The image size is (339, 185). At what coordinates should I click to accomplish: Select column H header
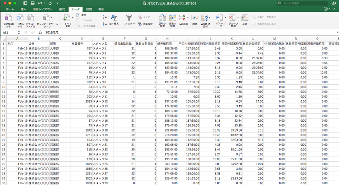167,38
